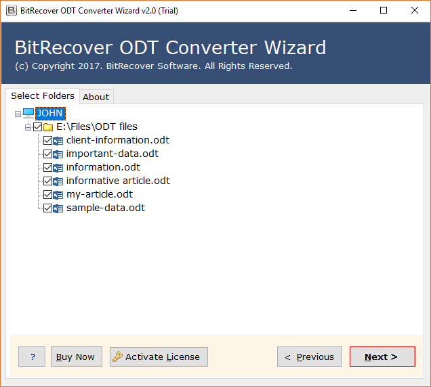Viewport: 431px width, 387px height.
Task: Toggle the E:\Files\ODT files folder checkbox
Action: pos(38,127)
